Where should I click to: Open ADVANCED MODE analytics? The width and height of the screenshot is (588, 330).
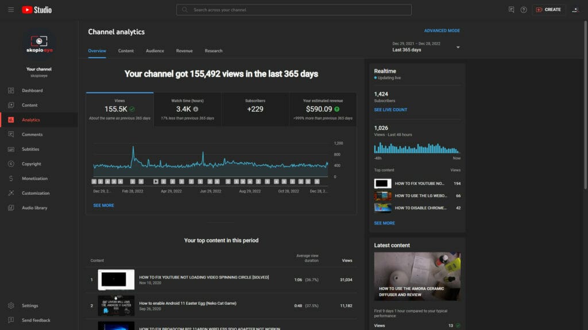442,30
